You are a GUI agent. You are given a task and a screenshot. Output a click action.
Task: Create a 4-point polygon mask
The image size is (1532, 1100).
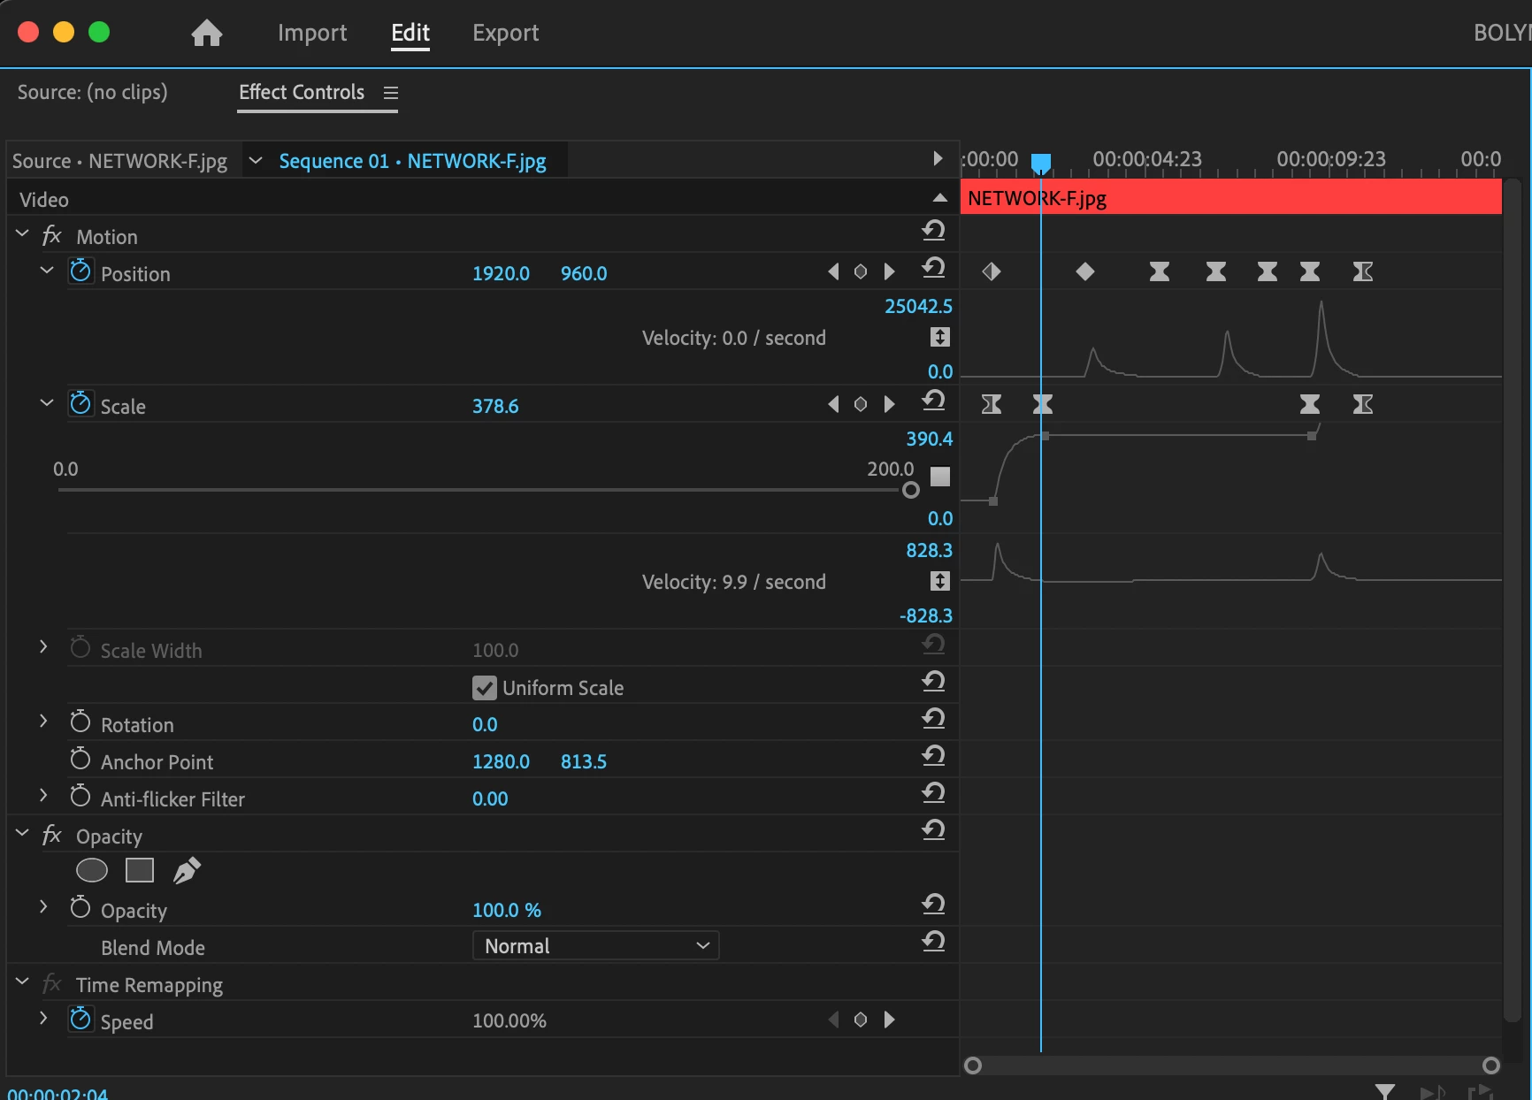pyautogui.click(x=140, y=871)
